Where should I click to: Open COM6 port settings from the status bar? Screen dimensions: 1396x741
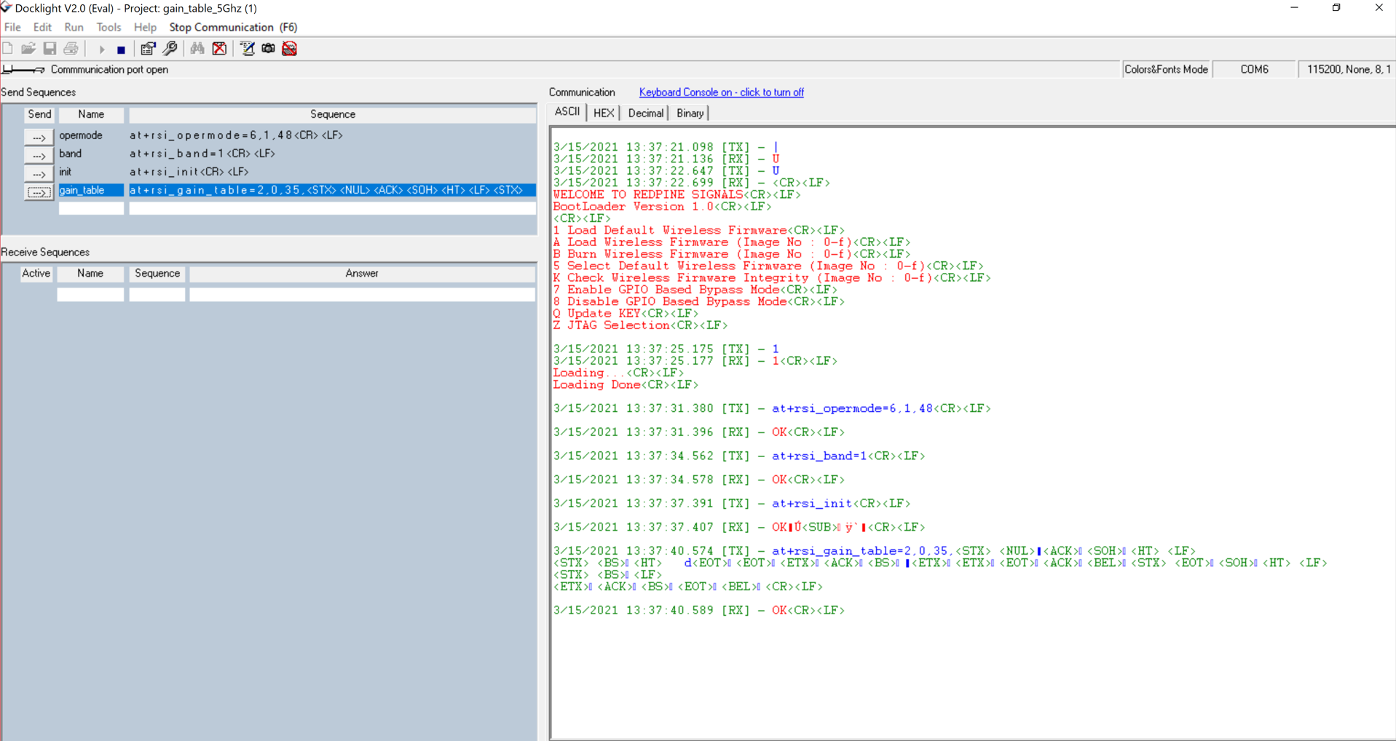[1254, 69]
